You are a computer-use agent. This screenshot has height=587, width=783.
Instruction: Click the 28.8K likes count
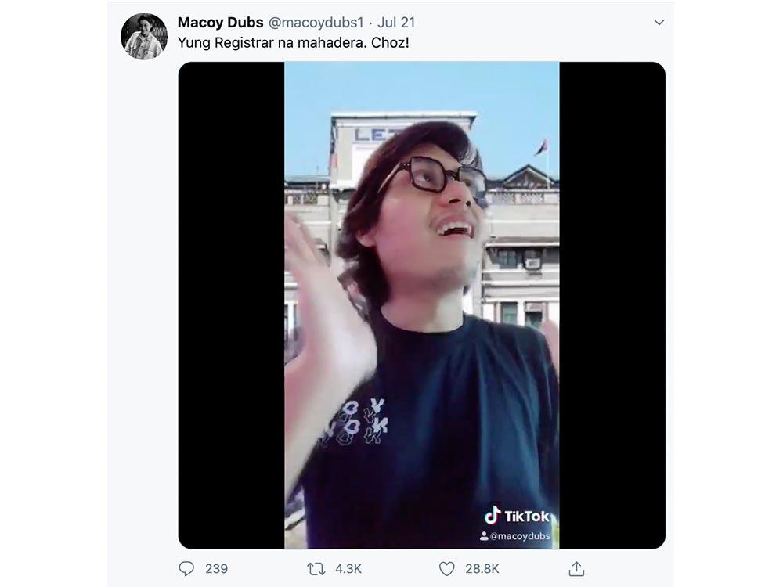pyautogui.click(x=482, y=568)
